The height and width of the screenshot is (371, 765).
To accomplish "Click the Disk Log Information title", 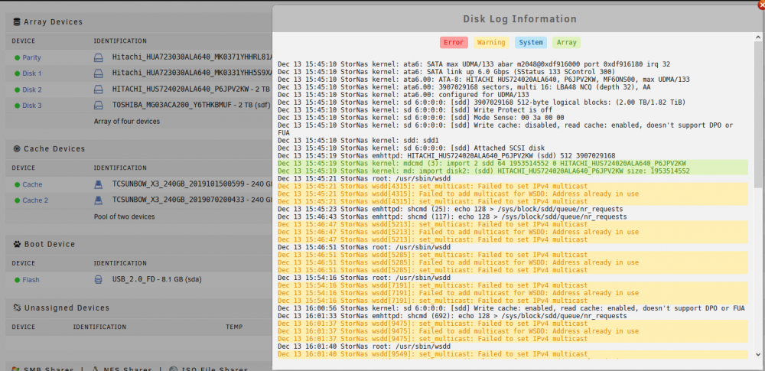I will (x=519, y=19).
